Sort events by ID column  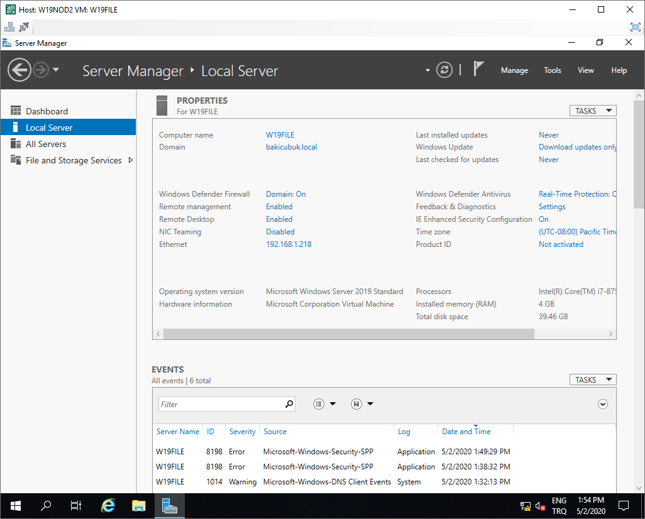(x=210, y=432)
